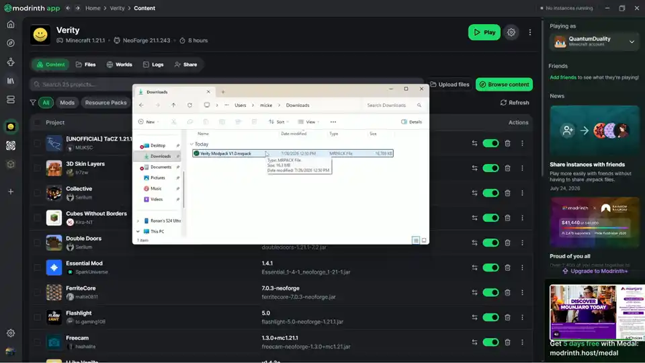Switch to the Files tab

[x=85, y=65]
